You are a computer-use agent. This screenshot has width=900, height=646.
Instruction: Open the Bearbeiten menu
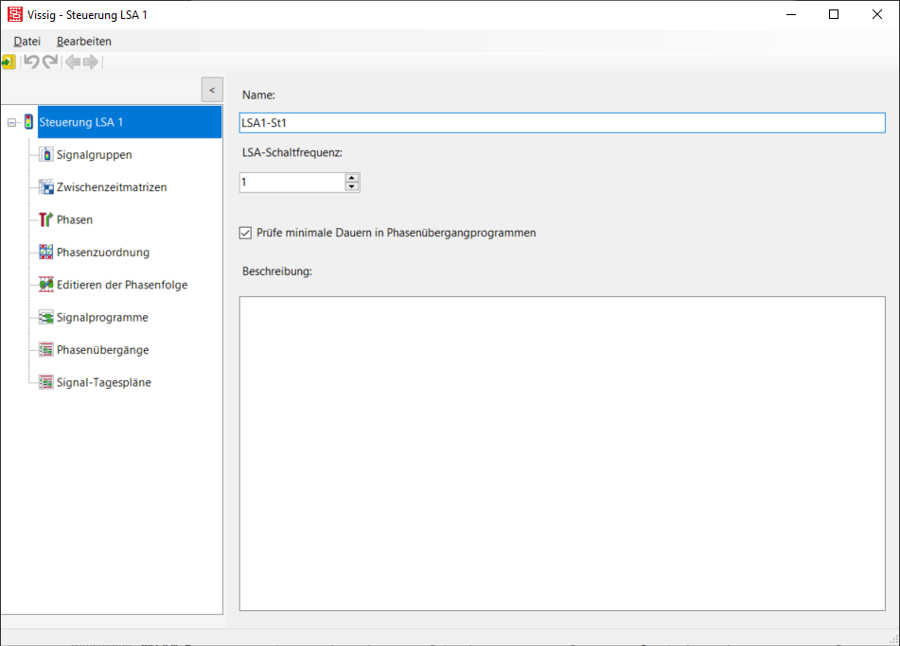click(84, 42)
